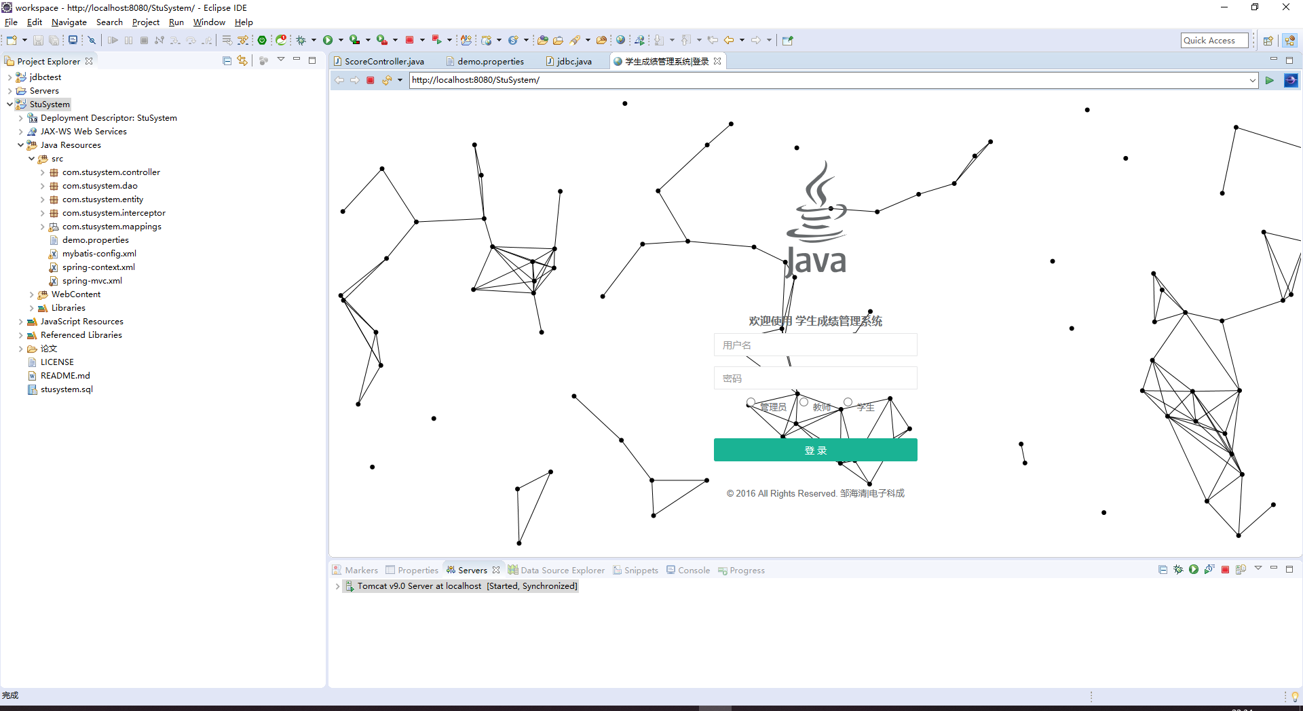The height and width of the screenshot is (711, 1303).
Task: Open the Navigate menu
Action: pos(69,22)
